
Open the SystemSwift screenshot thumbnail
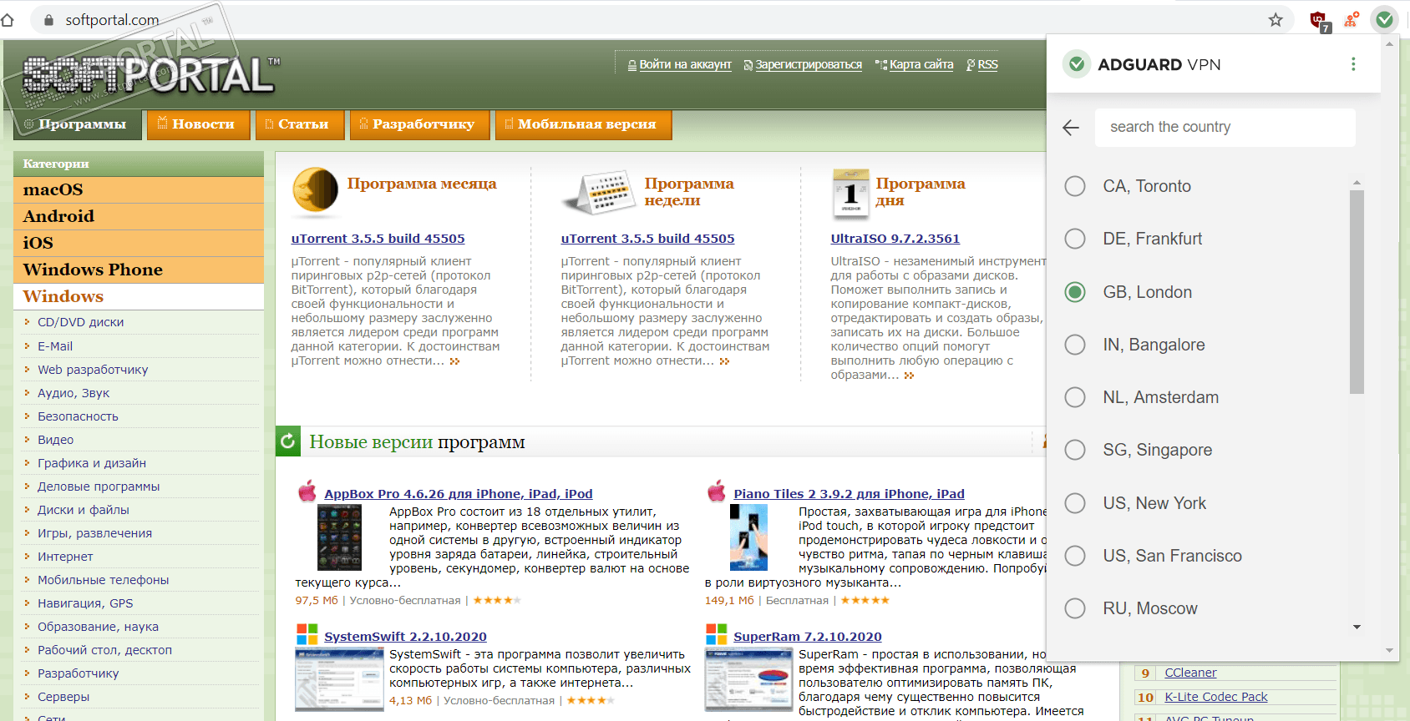click(x=339, y=679)
